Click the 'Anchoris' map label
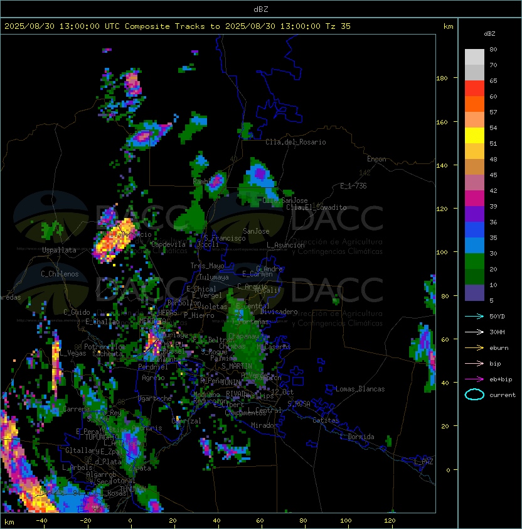The height and width of the screenshot is (529, 522). [147, 428]
